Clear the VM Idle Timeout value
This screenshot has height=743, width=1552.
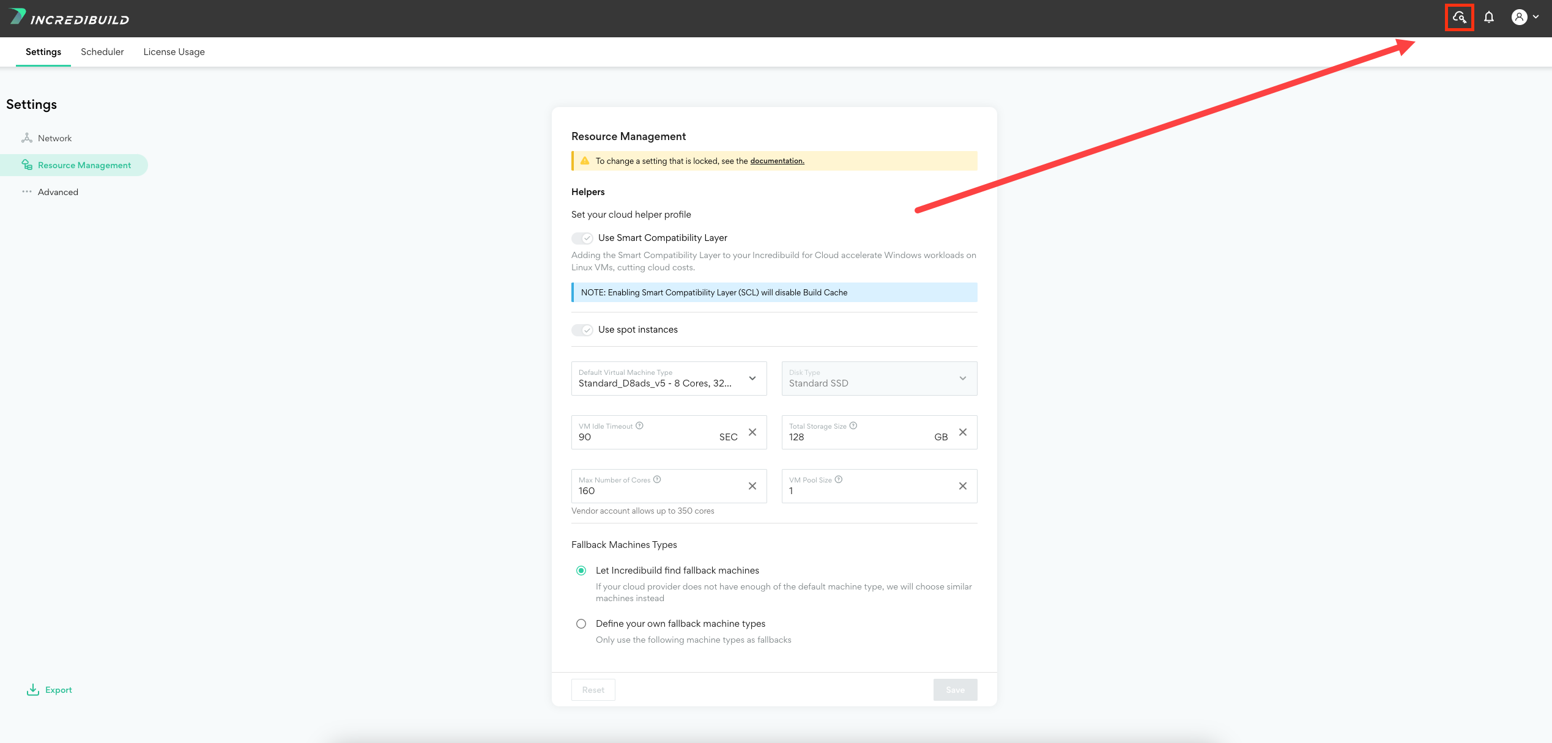tap(752, 432)
